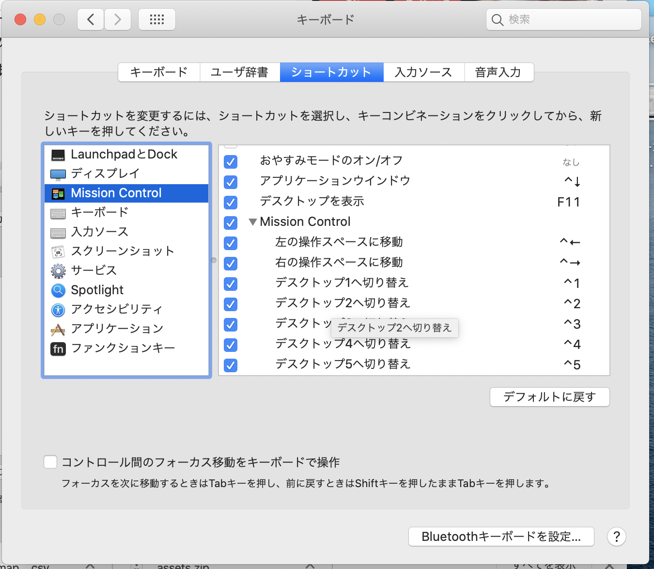Disable the デスクトップを表示 F11 shortcut
The image size is (654, 569).
(x=230, y=203)
